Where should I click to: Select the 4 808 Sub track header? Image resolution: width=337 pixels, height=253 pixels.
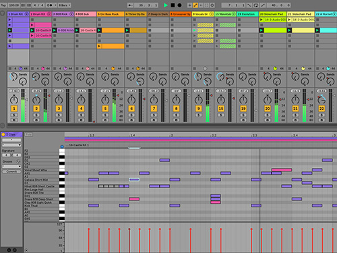tap(86, 14)
